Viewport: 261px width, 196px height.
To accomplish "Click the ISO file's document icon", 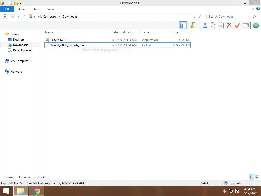I will coord(47,45).
